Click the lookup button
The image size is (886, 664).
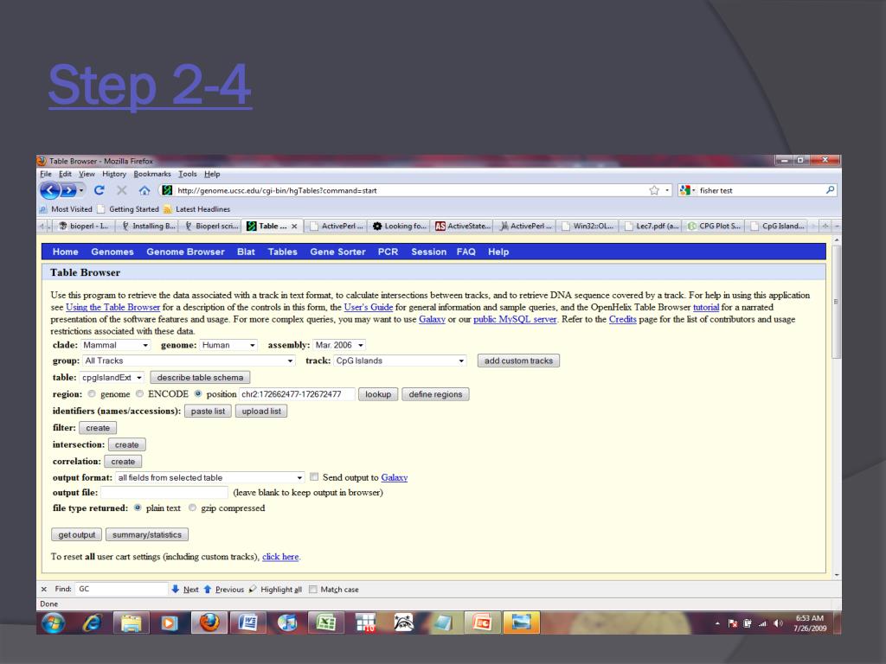coord(378,394)
